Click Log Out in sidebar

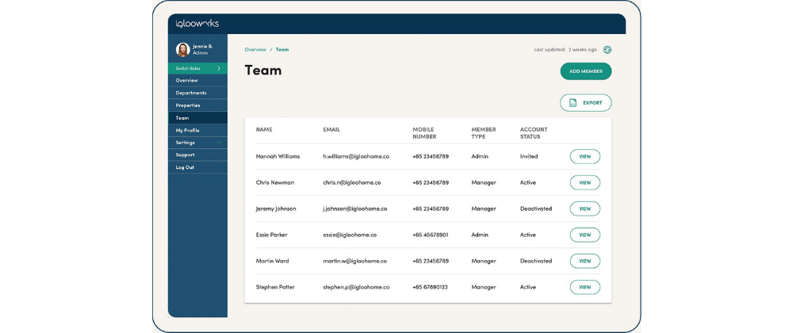(185, 167)
